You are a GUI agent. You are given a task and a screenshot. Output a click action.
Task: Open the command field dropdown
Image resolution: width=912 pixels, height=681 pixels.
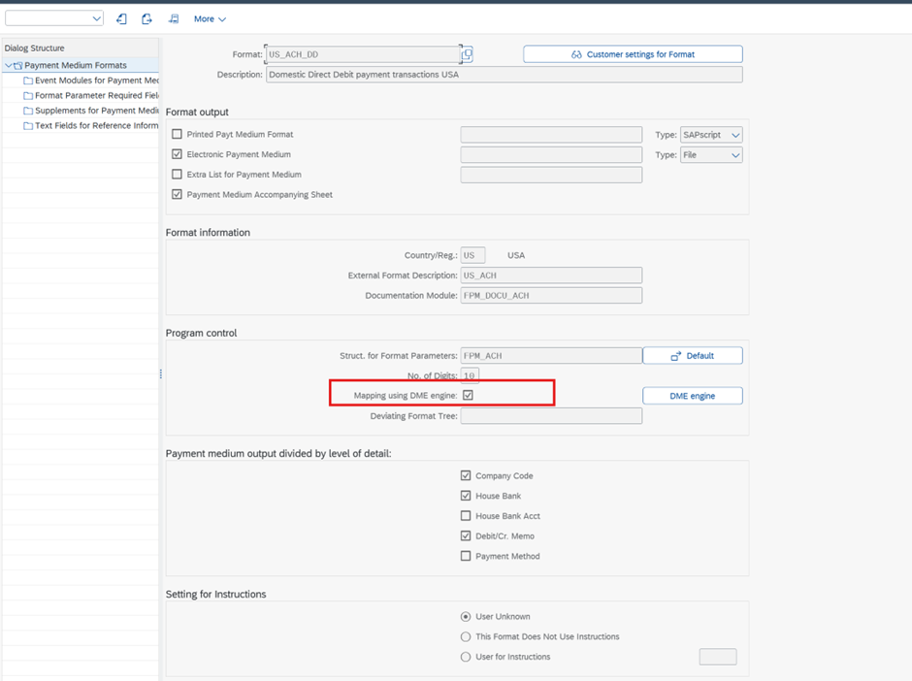(x=97, y=18)
